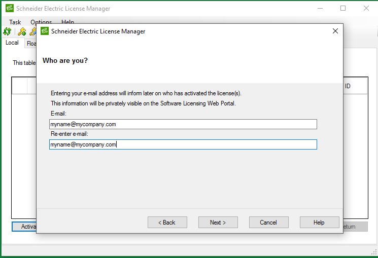
Task: Close the Who are you dialog
Action: (x=335, y=31)
